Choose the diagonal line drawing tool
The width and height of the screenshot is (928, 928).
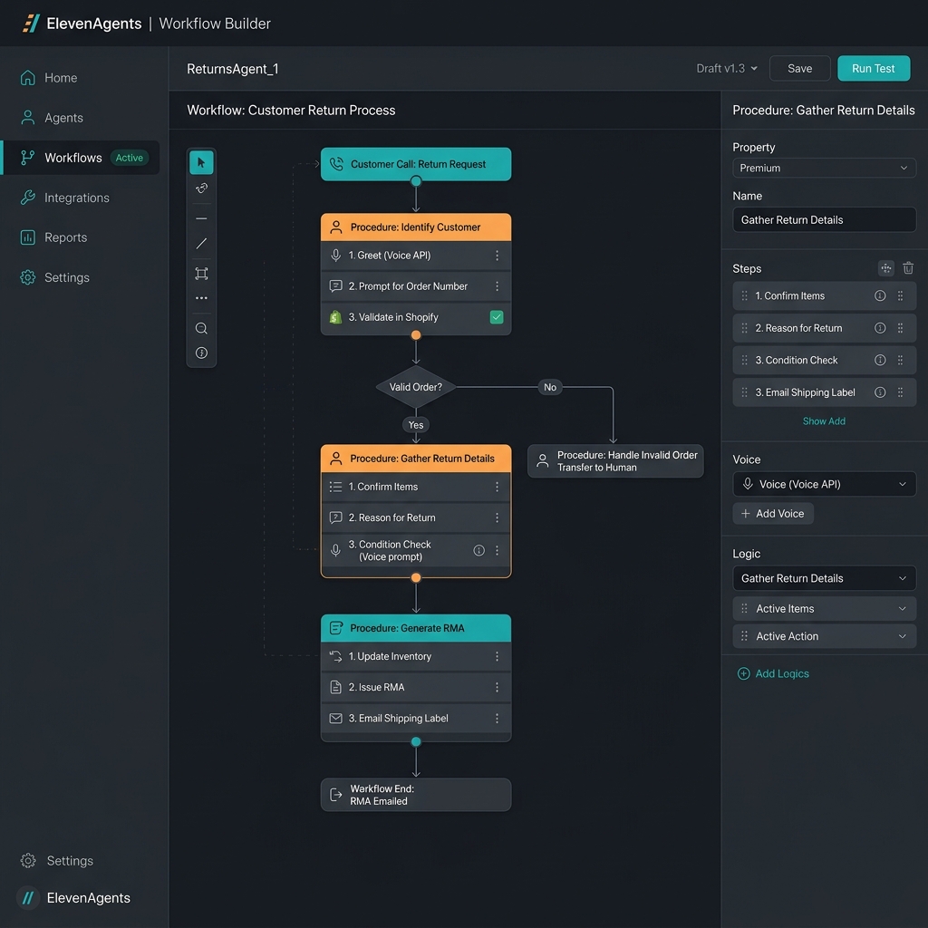coord(201,244)
